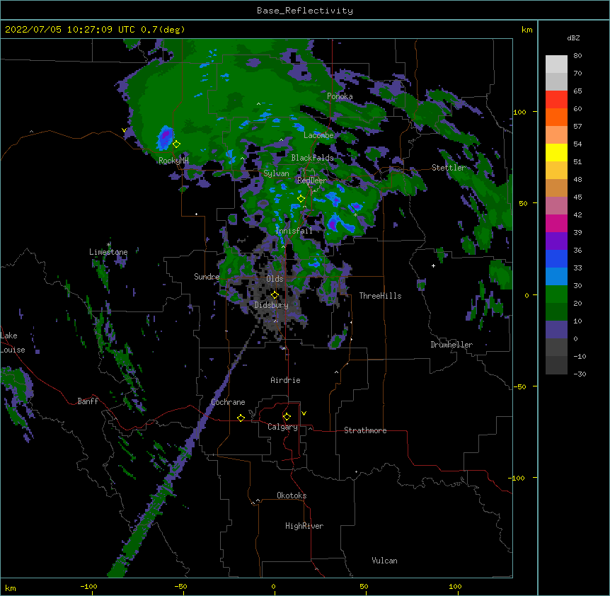
Task: Click the Lake Louise label
Action: coord(13,343)
